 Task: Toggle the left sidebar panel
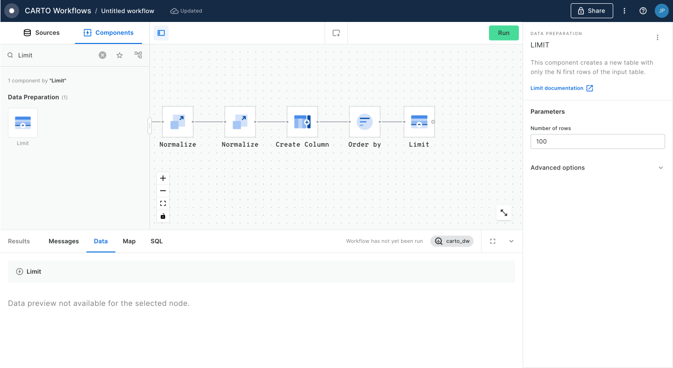pos(161,33)
